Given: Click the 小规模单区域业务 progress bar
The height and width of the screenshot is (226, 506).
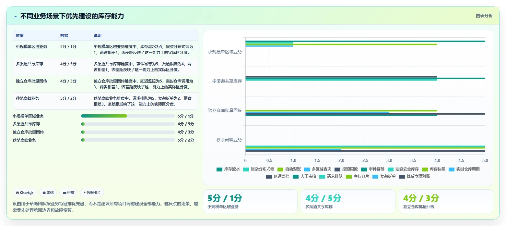Looking at the screenshot, I should [128, 116].
